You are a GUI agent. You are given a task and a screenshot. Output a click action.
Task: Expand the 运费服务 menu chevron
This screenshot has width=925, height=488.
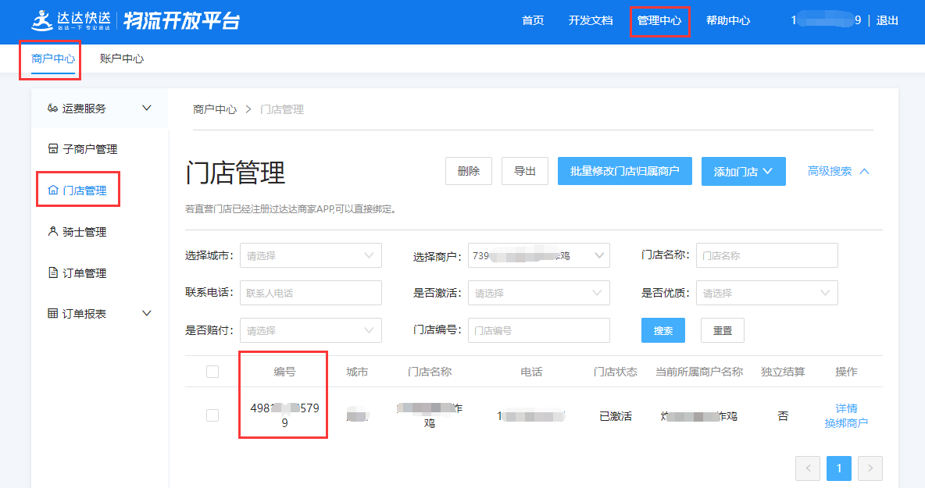pyautogui.click(x=147, y=108)
